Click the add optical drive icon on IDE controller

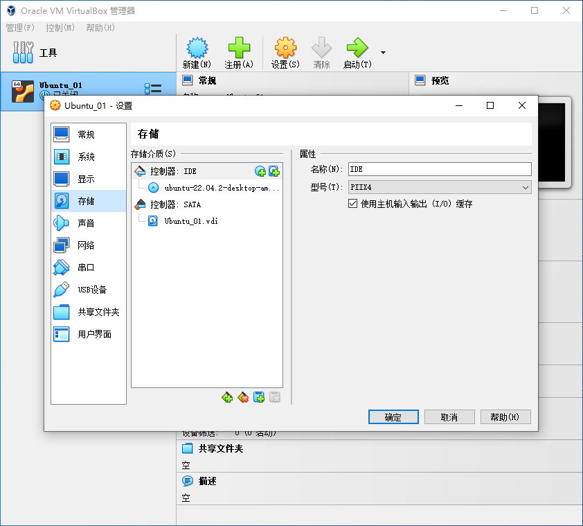tap(260, 171)
